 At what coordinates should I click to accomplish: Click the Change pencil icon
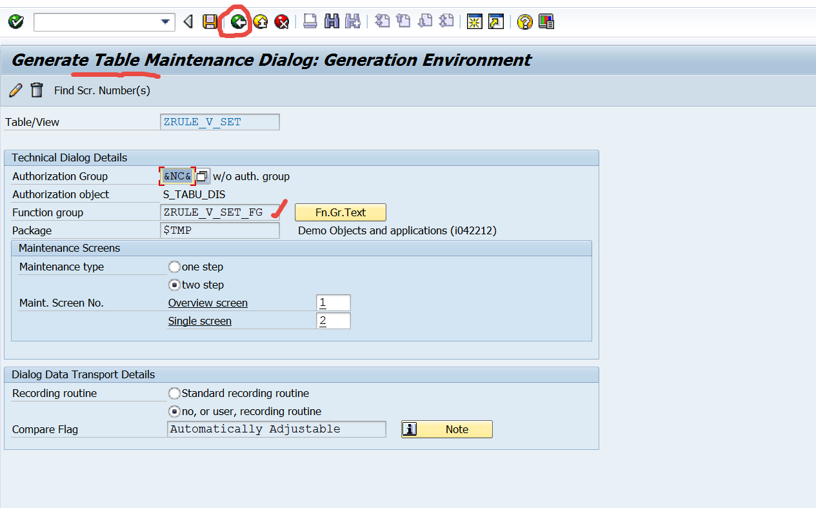tap(15, 90)
